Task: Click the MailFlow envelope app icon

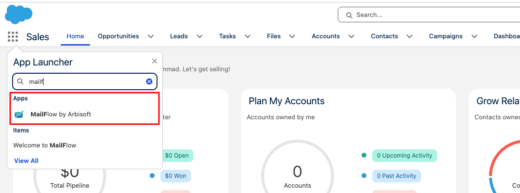Action: click(x=19, y=114)
